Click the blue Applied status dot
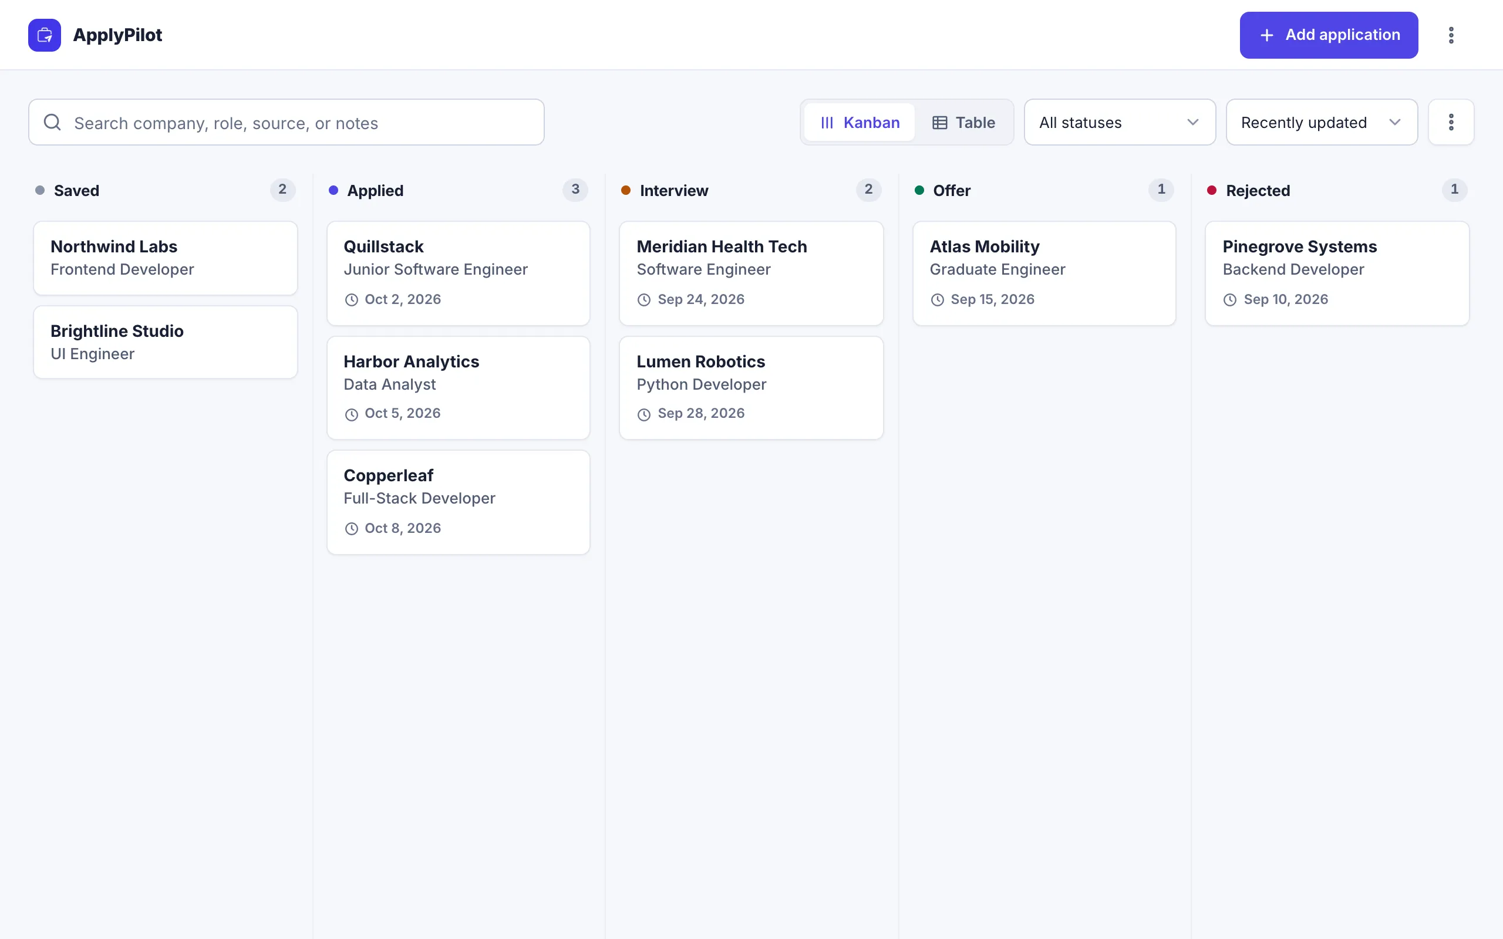Image resolution: width=1503 pixels, height=939 pixels. coord(333,190)
